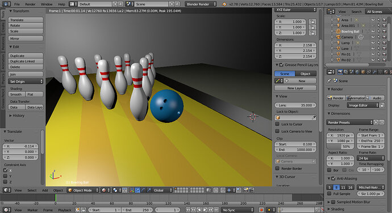This screenshot has width=392, height=213.
Task: Click the Smooth shading button
Action: pyautogui.click(x=16, y=94)
